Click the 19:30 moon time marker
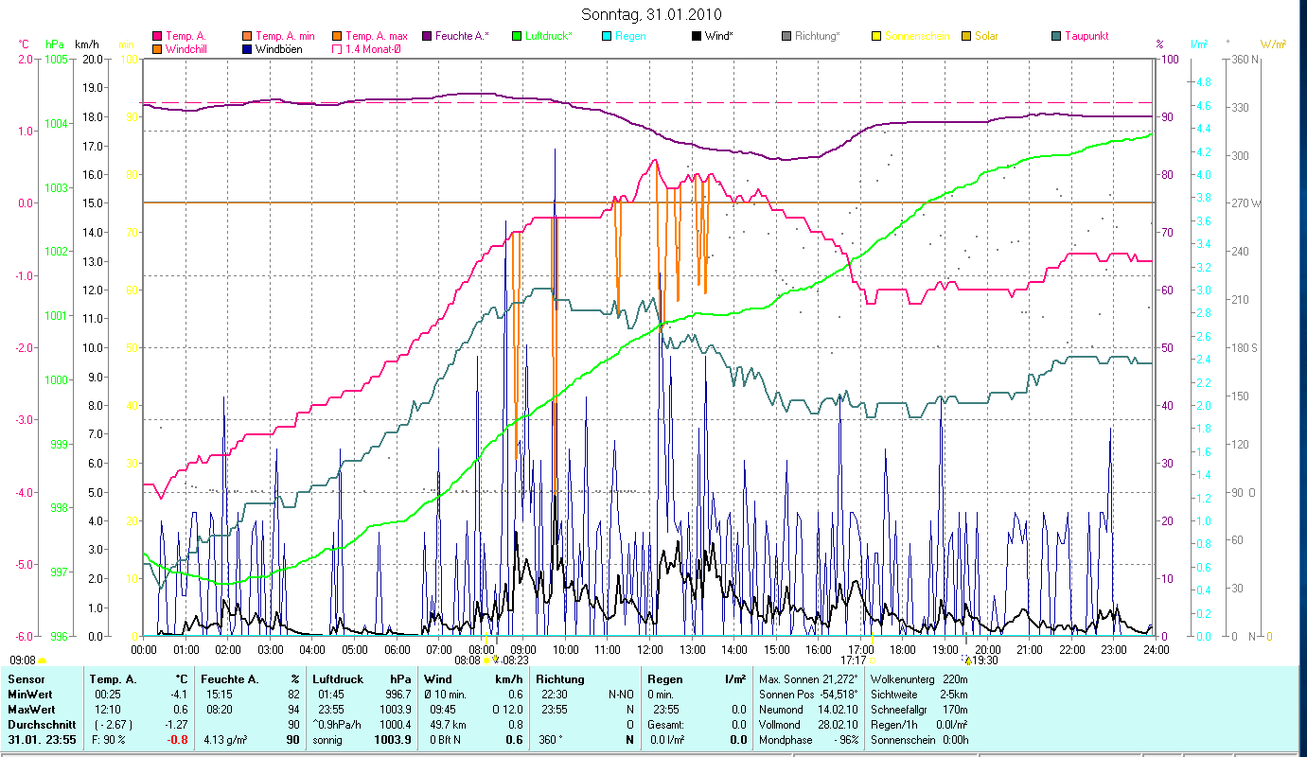The image size is (1307, 757). tap(980, 660)
